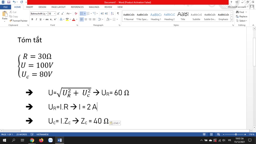Toggle Italic formatting
Viewport: 256px width, 144px height.
pos(36,19)
